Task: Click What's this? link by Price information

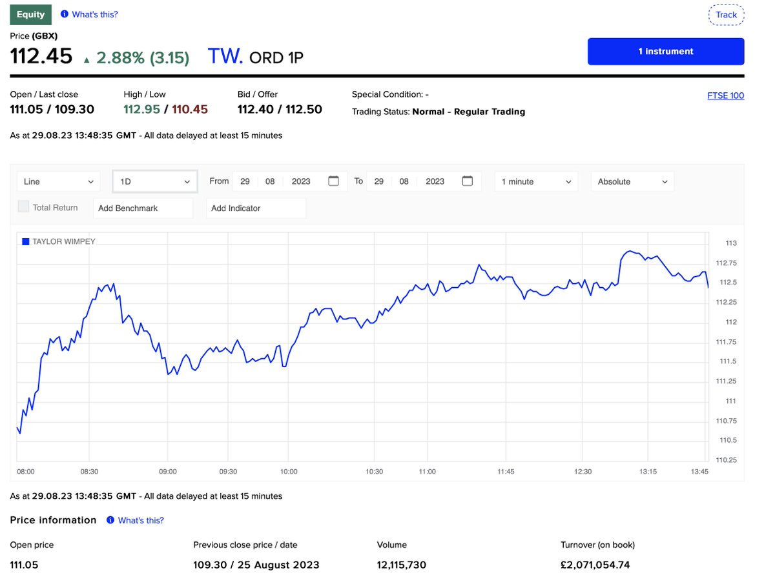Action: coord(141,520)
